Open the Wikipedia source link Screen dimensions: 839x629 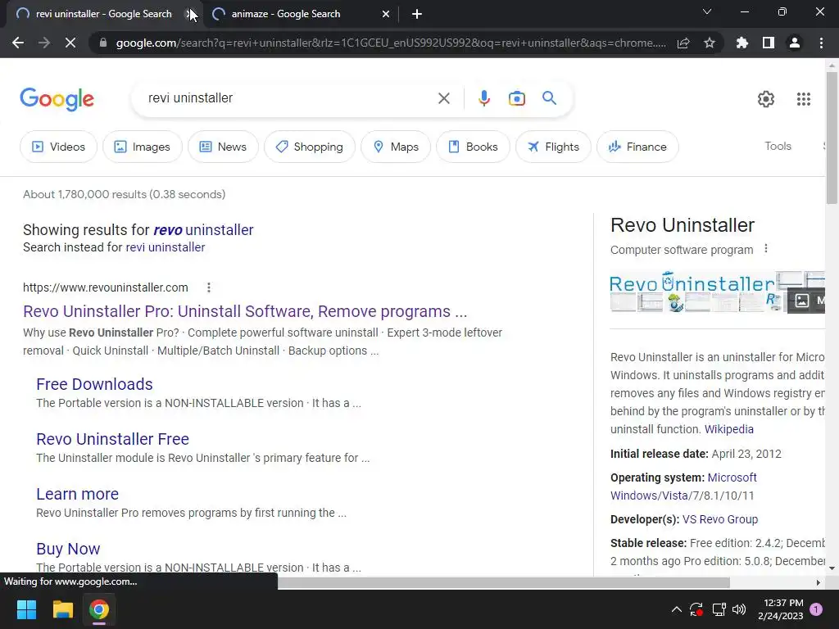tap(728, 429)
